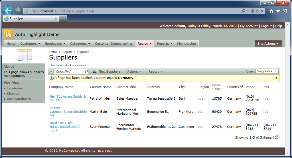
Task: Click the page scrollbar down arrow
Action: pos(287,153)
